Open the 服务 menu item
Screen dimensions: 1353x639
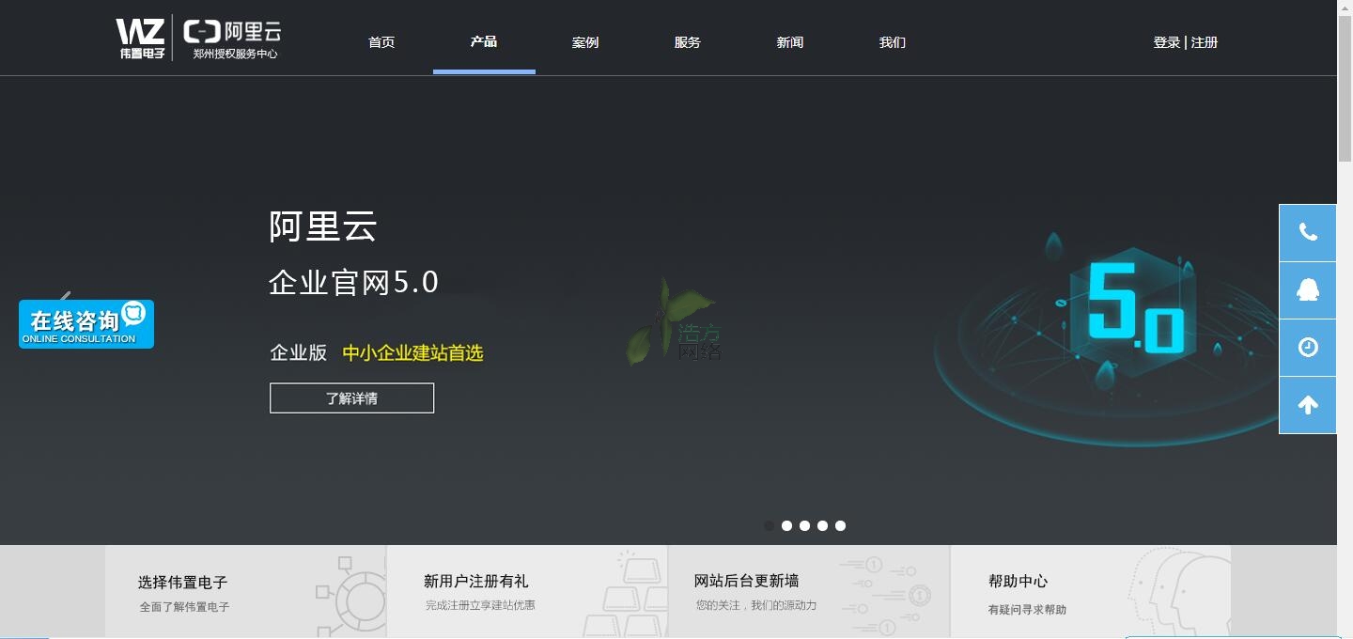pos(687,42)
